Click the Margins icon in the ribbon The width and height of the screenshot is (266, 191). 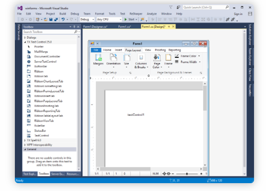click(x=98, y=57)
